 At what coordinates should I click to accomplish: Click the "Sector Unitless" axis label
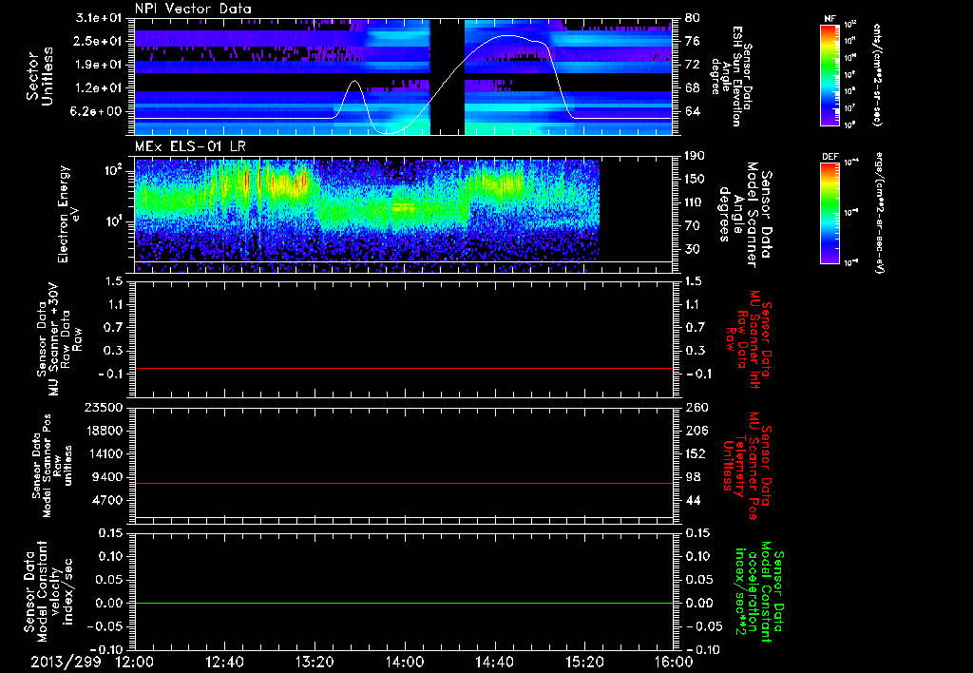coord(40,76)
